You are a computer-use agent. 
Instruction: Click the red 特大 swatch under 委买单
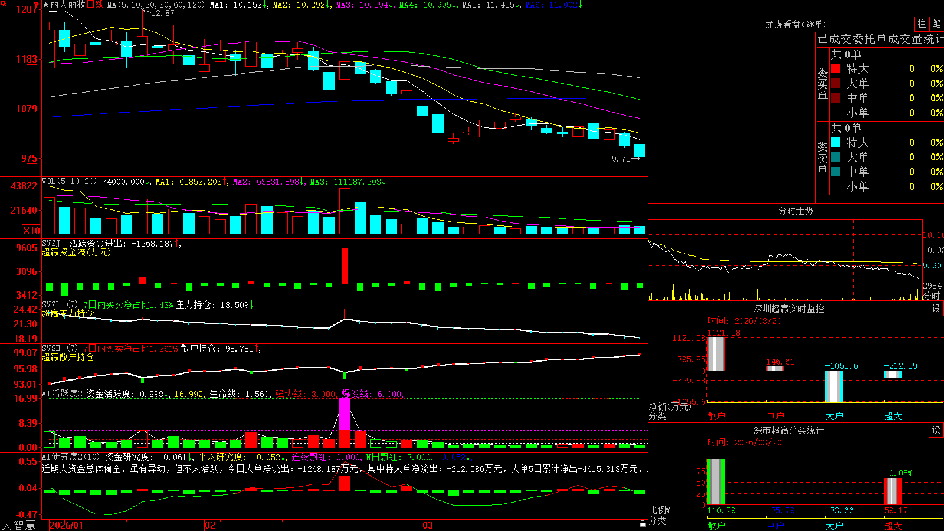(x=835, y=68)
